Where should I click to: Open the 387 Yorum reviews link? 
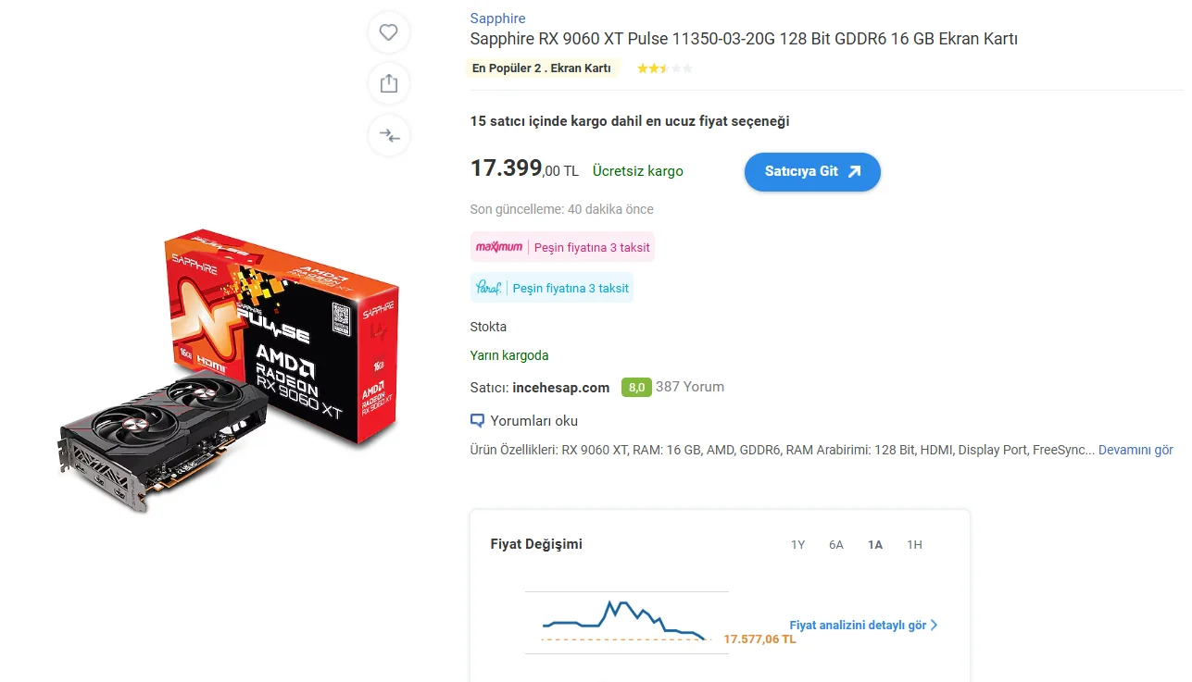(x=690, y=387)
